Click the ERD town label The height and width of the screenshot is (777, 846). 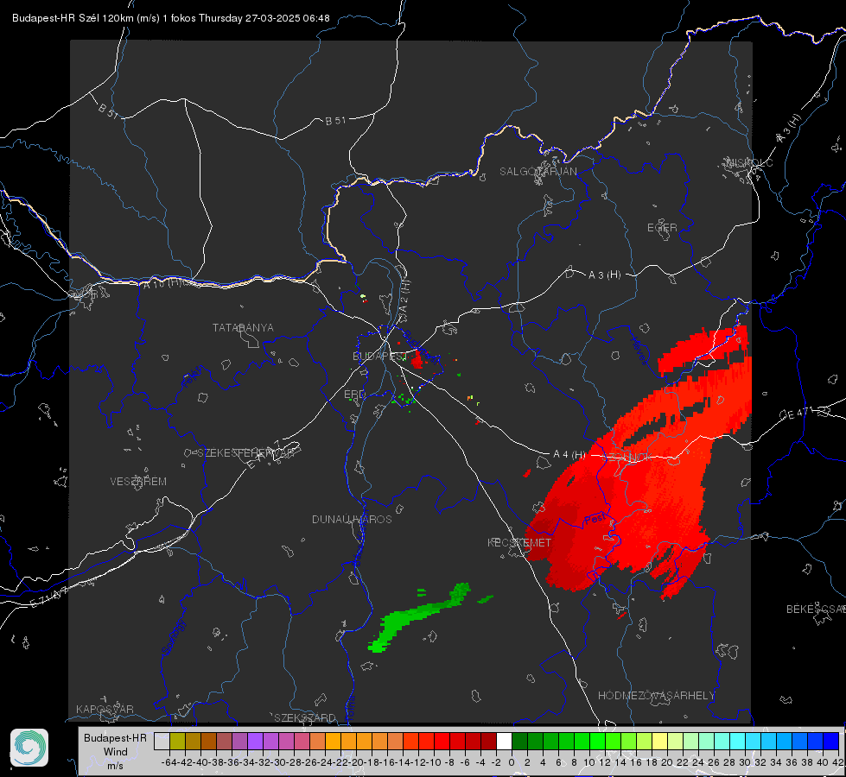pos(354,395)
